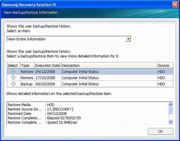Image resolution: width=180 pixels, height=141 pixels.
Task: Click the Restored Date 04/12/2008 detail line
Action: 37,114
